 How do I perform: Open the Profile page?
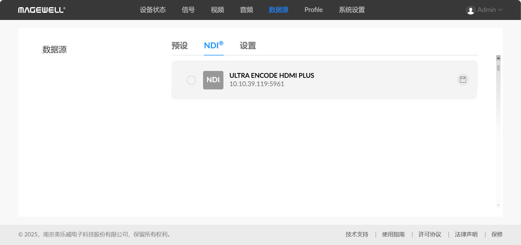click(313, 10)
